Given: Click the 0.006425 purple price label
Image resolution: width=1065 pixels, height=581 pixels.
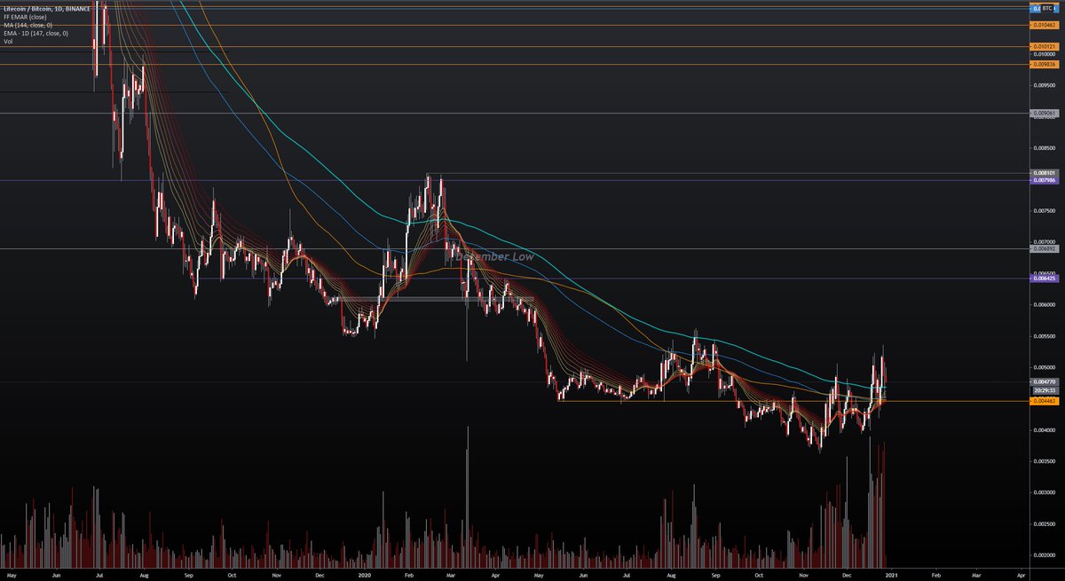Looking at the screenshot, I should [x=1044, y=279].
